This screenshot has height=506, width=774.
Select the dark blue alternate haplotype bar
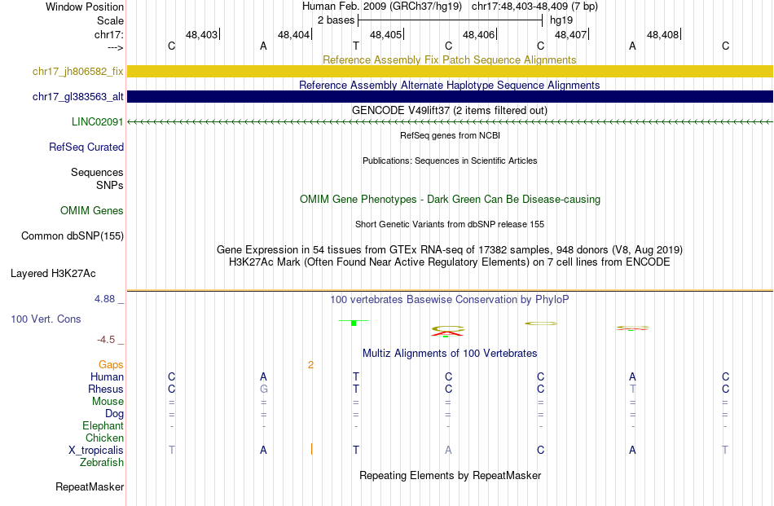(451, 97)
